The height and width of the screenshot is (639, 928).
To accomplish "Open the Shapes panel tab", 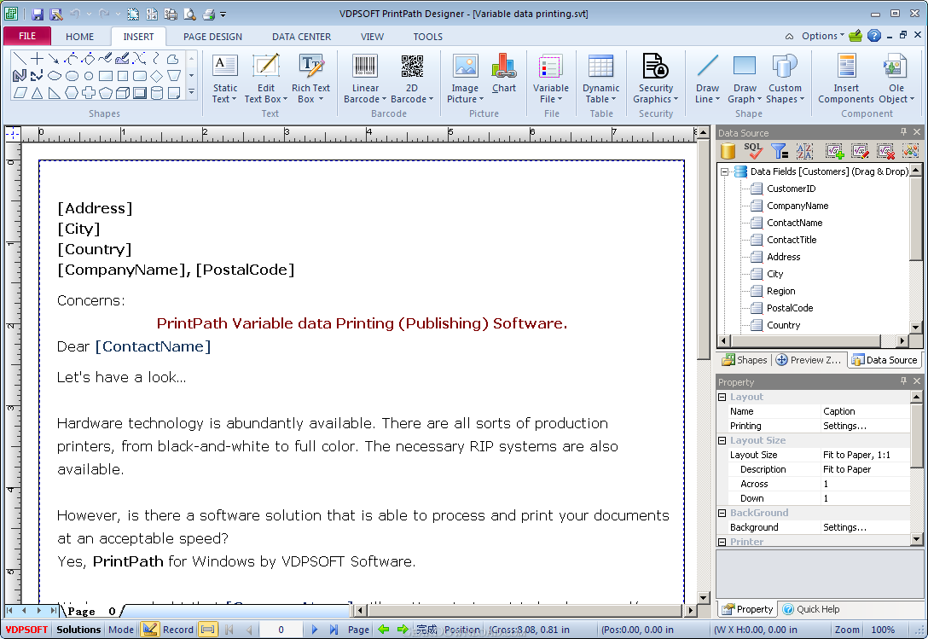I will point(744,360).
